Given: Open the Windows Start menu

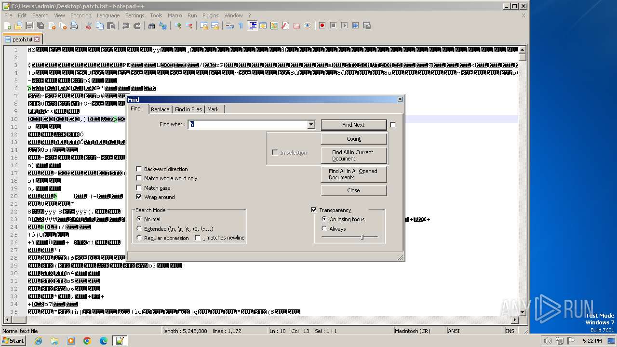Looking at the screenshot, I should [13, 341].
